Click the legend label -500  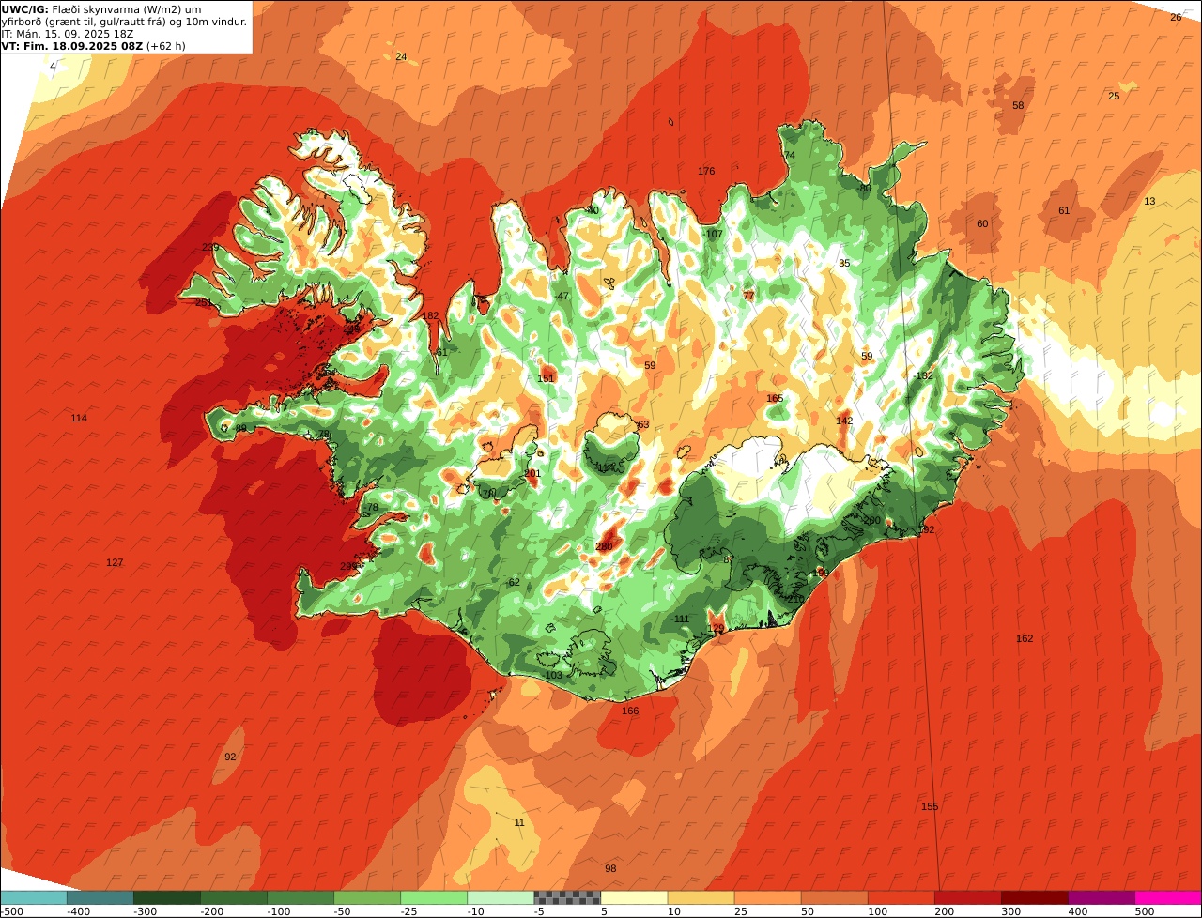(x=12, y=910)
